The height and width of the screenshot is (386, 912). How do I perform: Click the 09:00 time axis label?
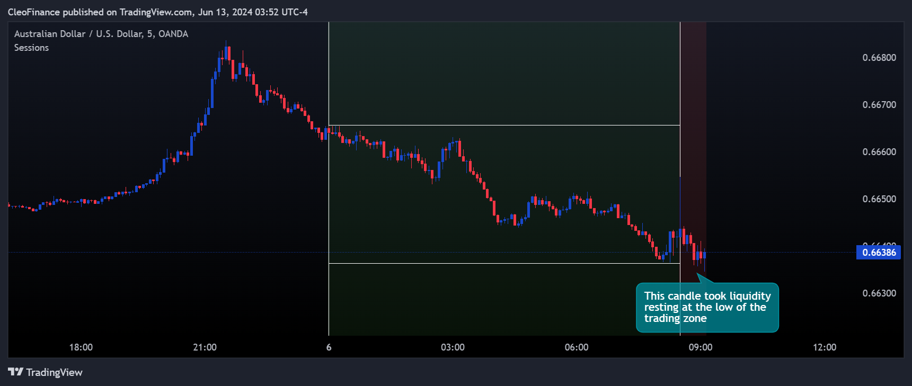[701, 347]
